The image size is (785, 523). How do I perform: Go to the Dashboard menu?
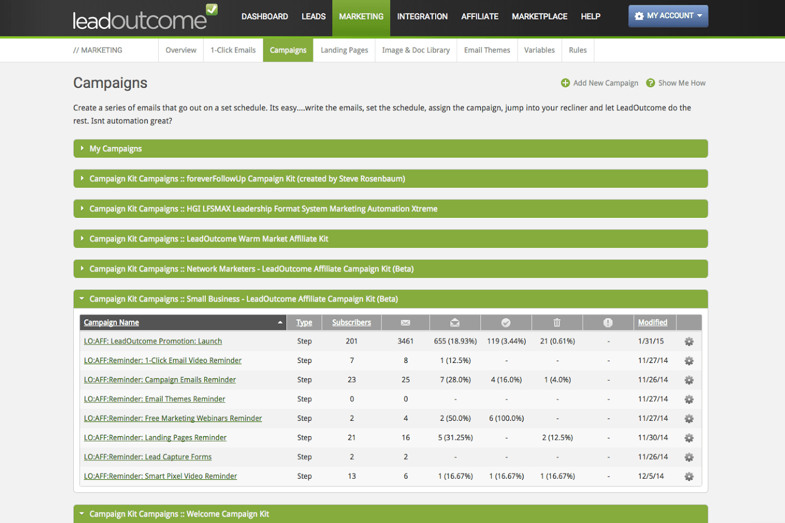coord(264,17)
